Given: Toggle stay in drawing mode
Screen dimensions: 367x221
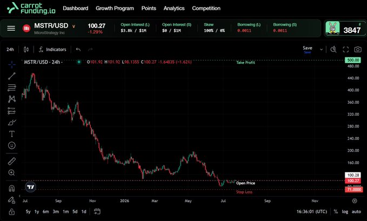Looking at the screenshot, I should point(12,200).
